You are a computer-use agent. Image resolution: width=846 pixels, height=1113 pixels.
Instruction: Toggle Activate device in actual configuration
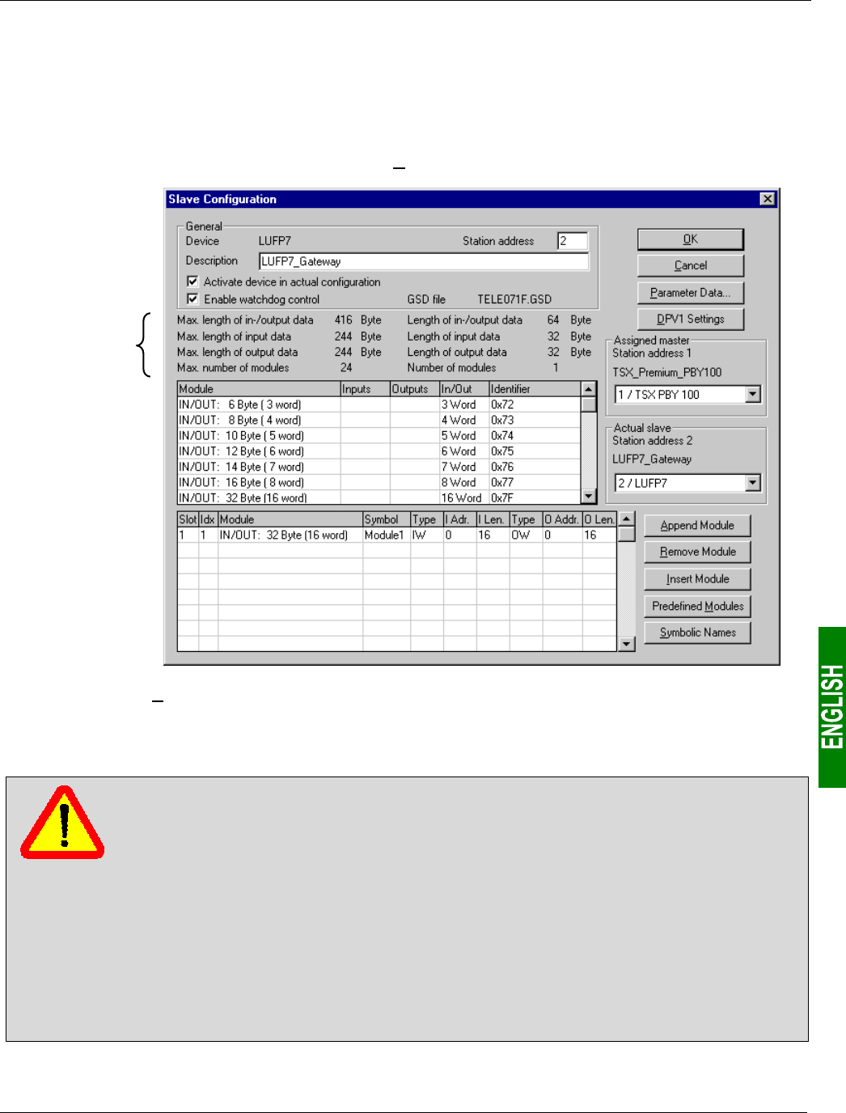pyautogui.click(x=192, y=281)
